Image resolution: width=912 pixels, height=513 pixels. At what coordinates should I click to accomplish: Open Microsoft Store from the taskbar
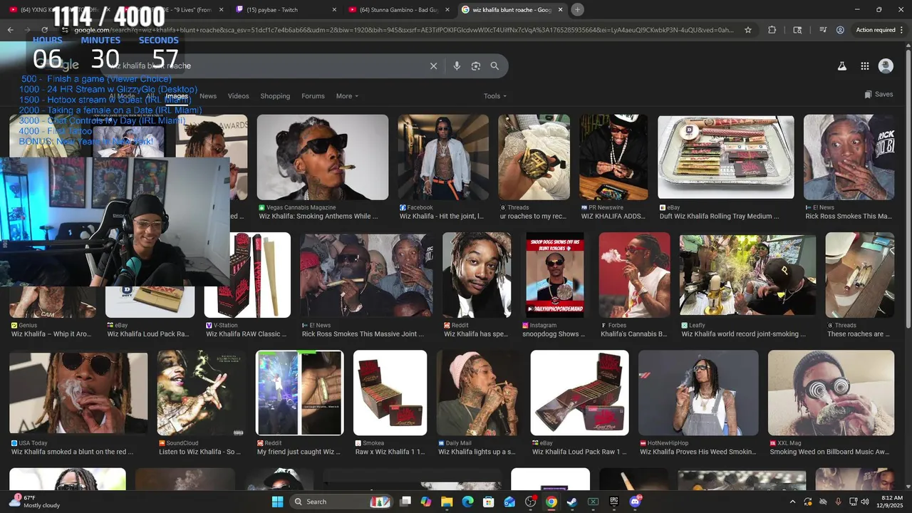tap(489, 502)
